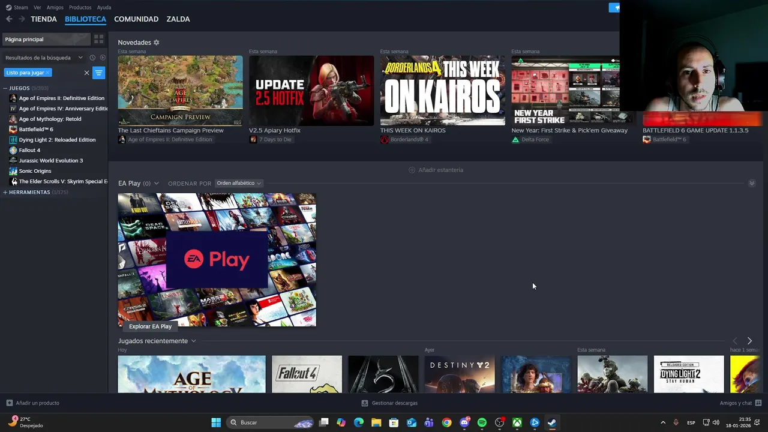Show hidden system tray icons

pyautogui.click(x=663, y=422)
